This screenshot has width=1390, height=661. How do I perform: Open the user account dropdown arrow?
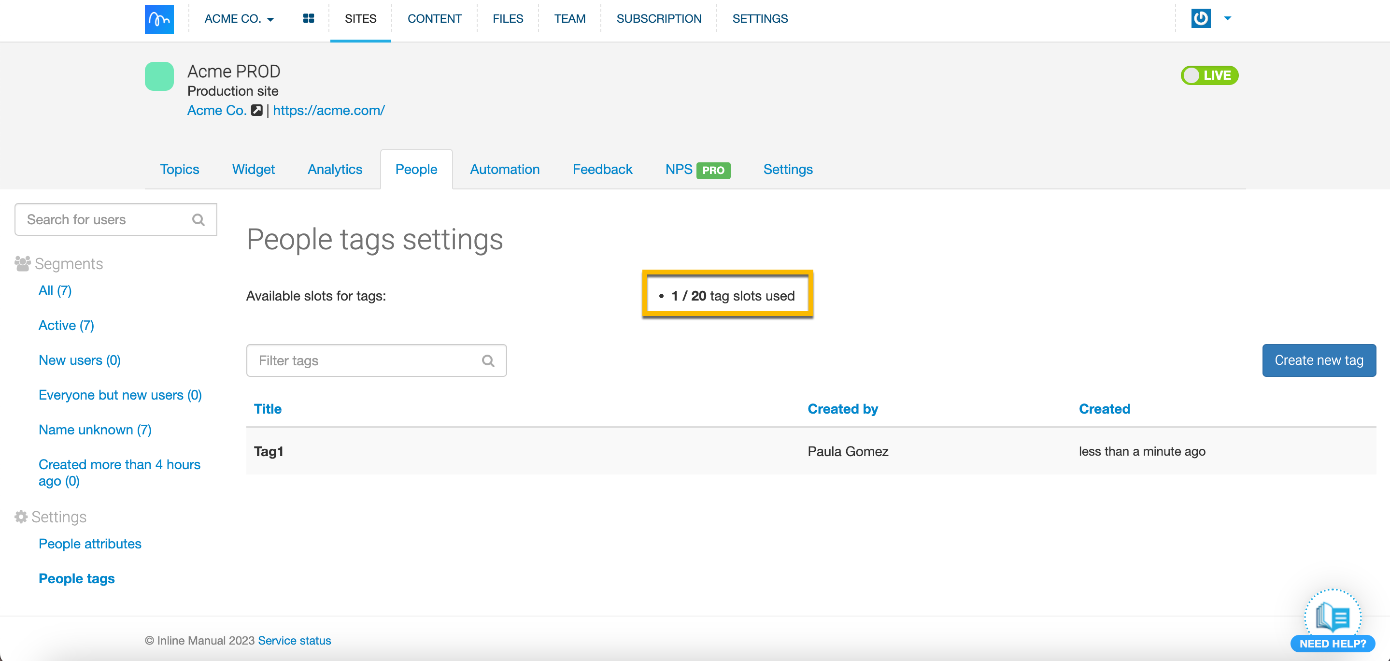(1227, 18)
